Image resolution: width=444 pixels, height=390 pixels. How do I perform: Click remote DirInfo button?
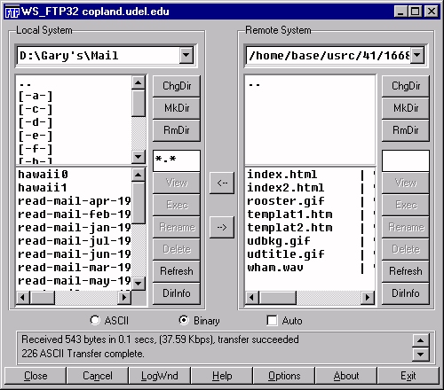(406, 293)
